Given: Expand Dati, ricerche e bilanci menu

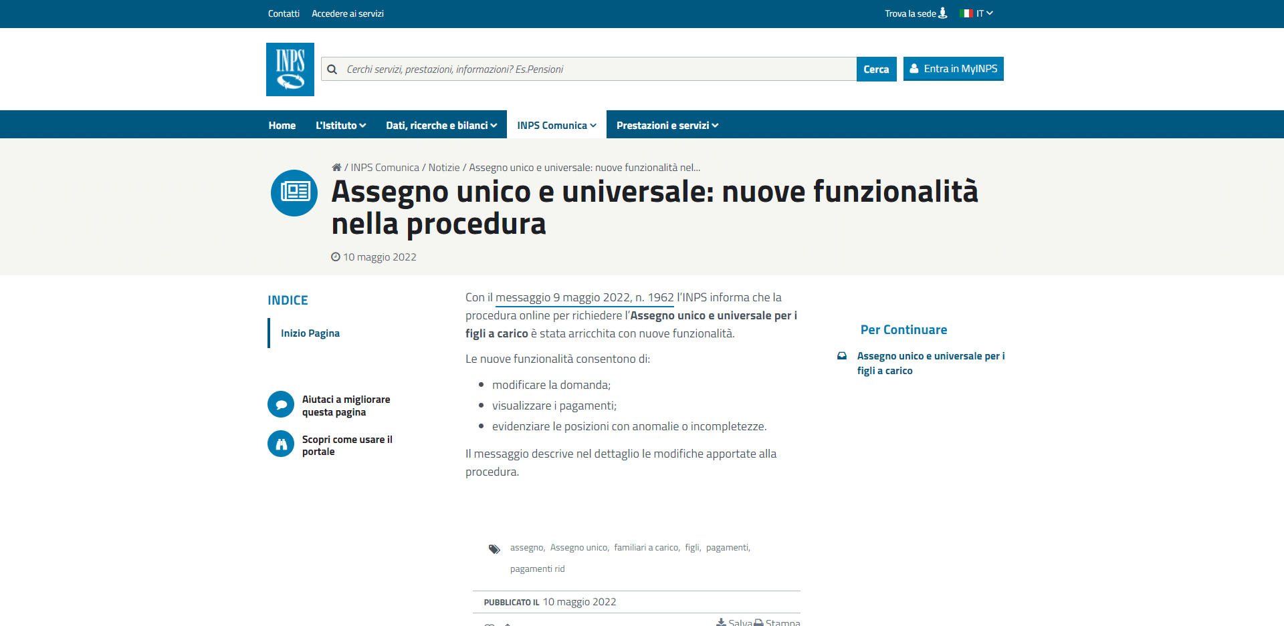Looking at the screenshot, I should click(441, 125).
